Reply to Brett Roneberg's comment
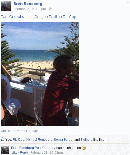The width and height of the screenshot is (130, 155). tap(24, 153)
